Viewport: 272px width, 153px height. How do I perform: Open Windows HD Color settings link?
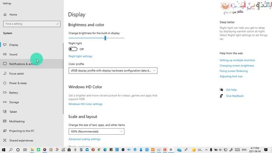pos(85,104)
